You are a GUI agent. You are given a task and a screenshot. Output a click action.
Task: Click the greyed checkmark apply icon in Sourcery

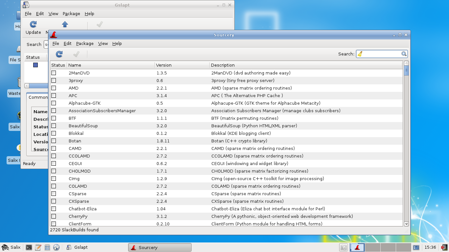point(76,54)
